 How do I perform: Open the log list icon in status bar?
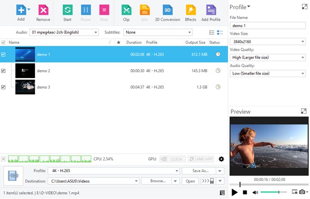(222, 193)
